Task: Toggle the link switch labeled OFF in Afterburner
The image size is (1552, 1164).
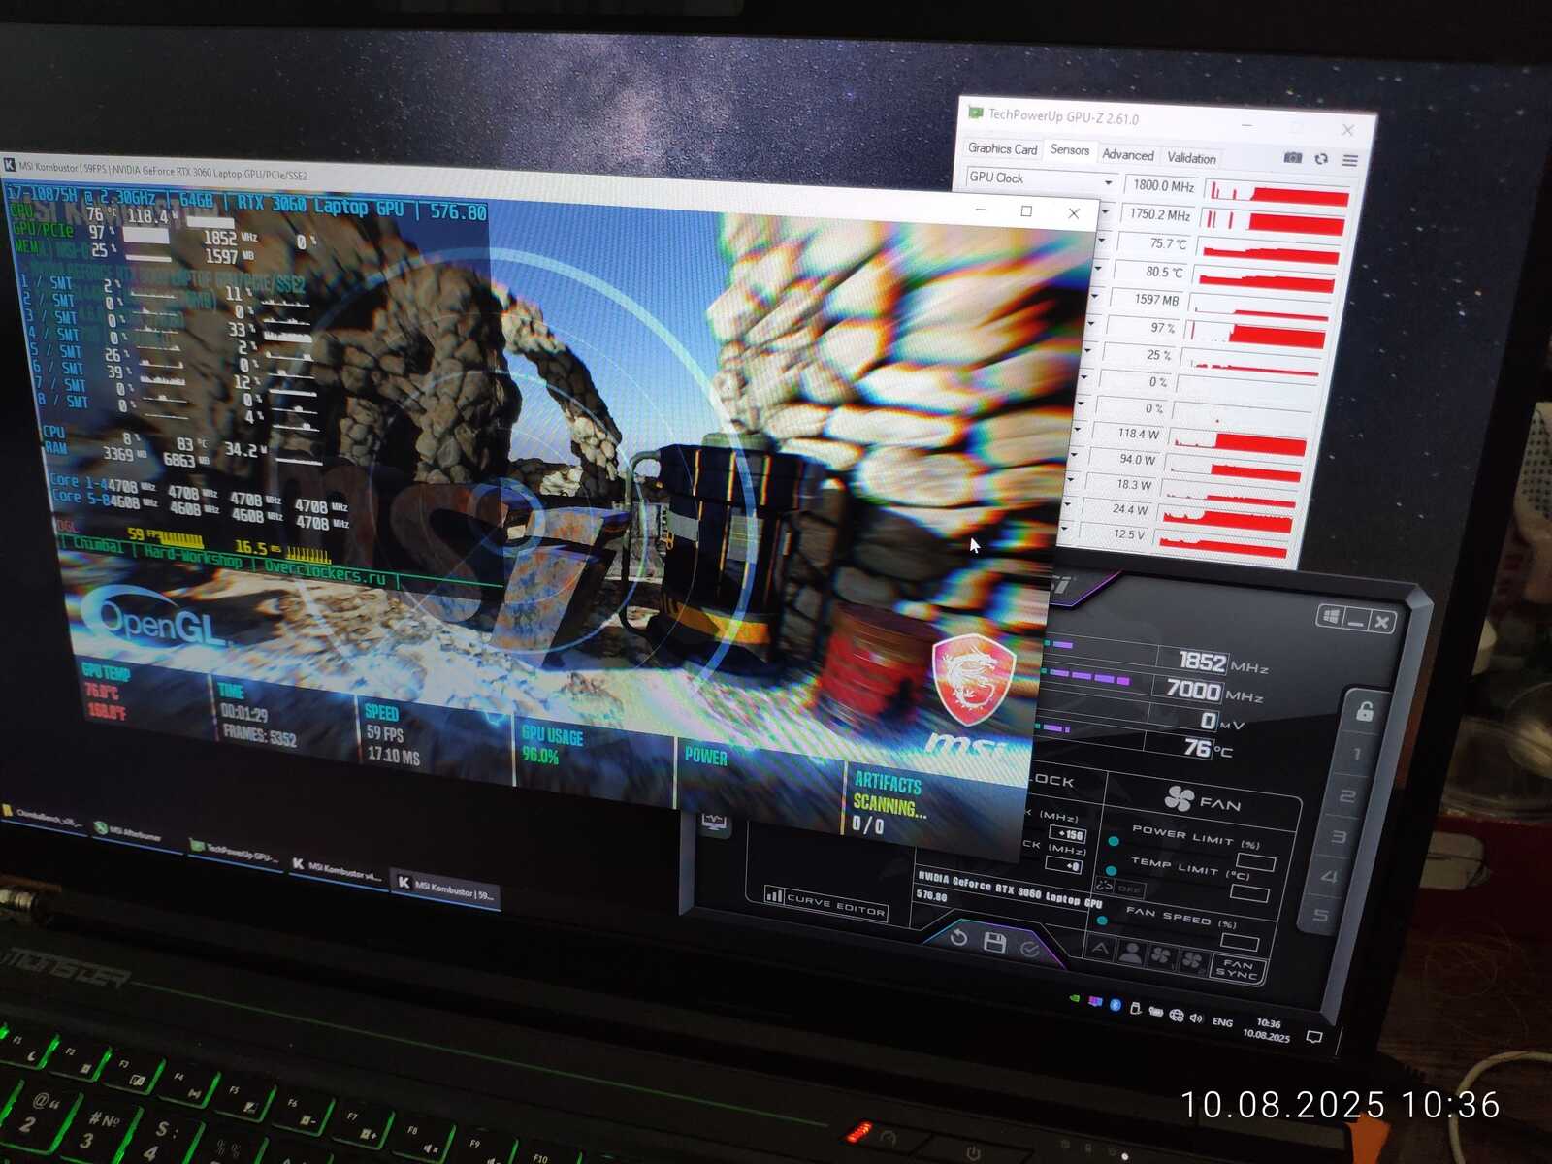Action: pos(1119,887)
